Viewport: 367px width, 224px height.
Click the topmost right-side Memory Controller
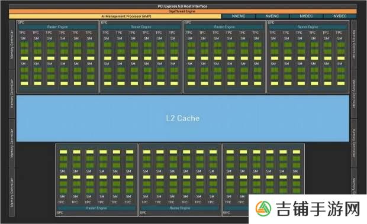(354, 44)
